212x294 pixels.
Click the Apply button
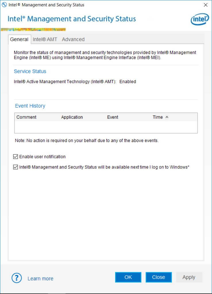(x=189, y=277)
